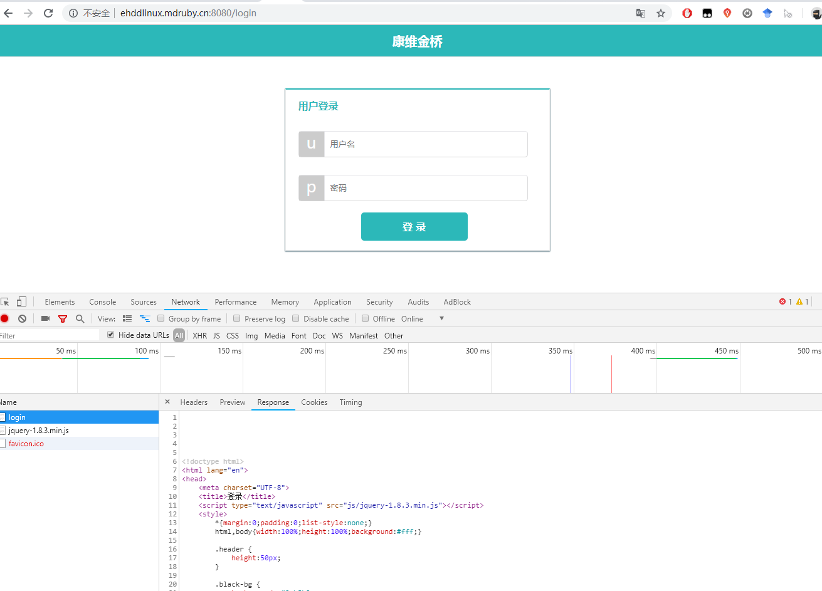Filter requests by WS
822x591 pixels.
click(x=337, y=335)
